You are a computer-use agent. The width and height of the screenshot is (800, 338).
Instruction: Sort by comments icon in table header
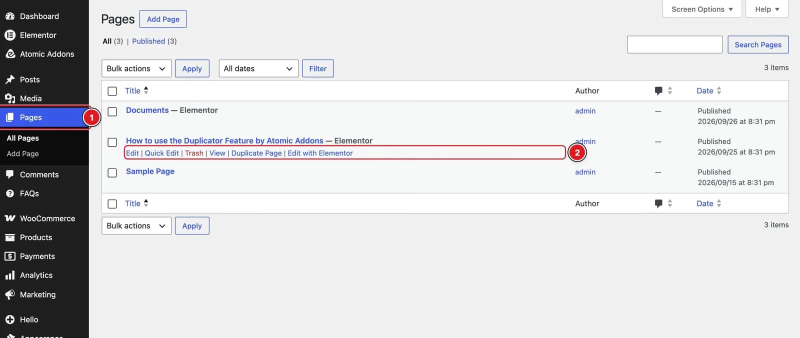click(x=658, y=90)
